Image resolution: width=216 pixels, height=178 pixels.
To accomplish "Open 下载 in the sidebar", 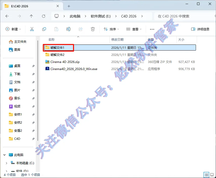I will tap(15, 74).
